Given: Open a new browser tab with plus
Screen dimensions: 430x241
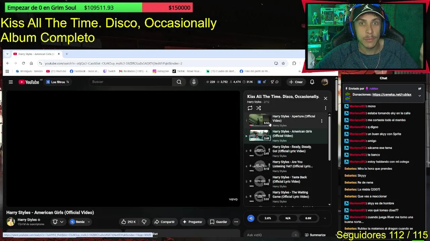Looking at the screenshot, I should point(67,54).
